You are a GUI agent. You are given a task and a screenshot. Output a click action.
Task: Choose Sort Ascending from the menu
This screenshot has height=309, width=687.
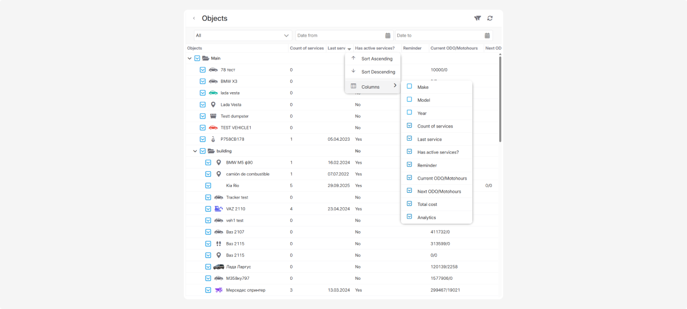(377, 58)
